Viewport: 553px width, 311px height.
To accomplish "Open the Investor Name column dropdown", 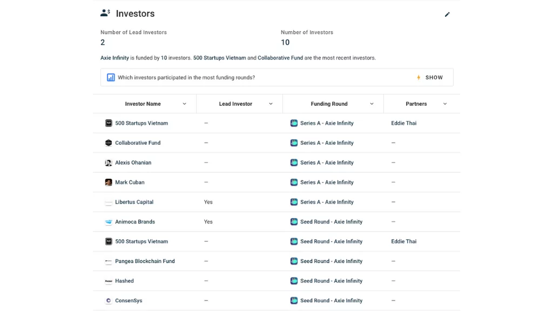I will click(185, 104).
